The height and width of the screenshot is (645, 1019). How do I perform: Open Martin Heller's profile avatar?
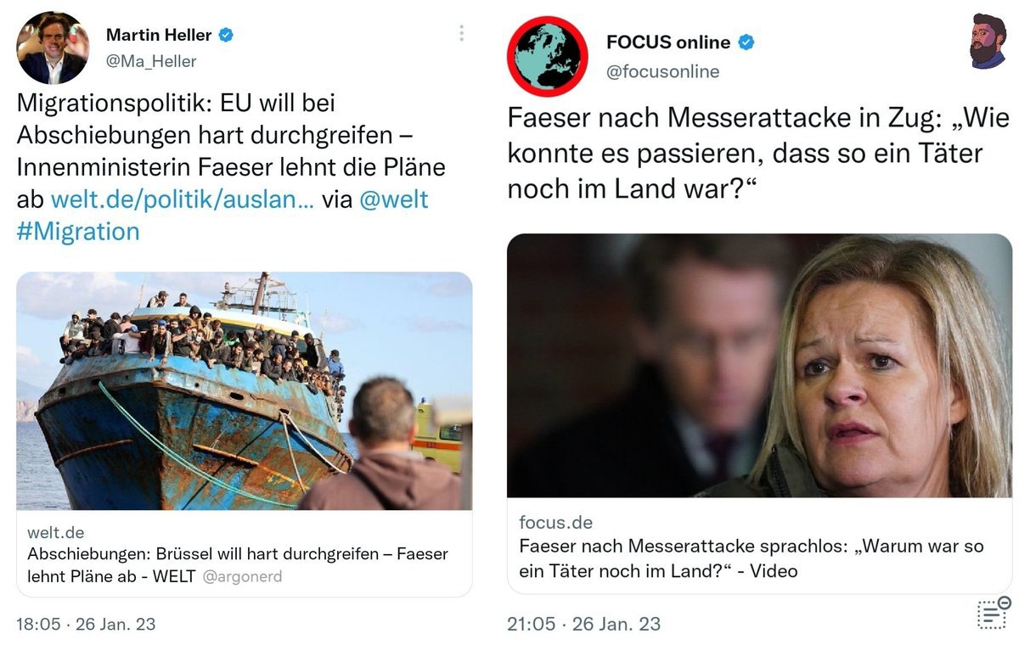click(x=52, y=48)
